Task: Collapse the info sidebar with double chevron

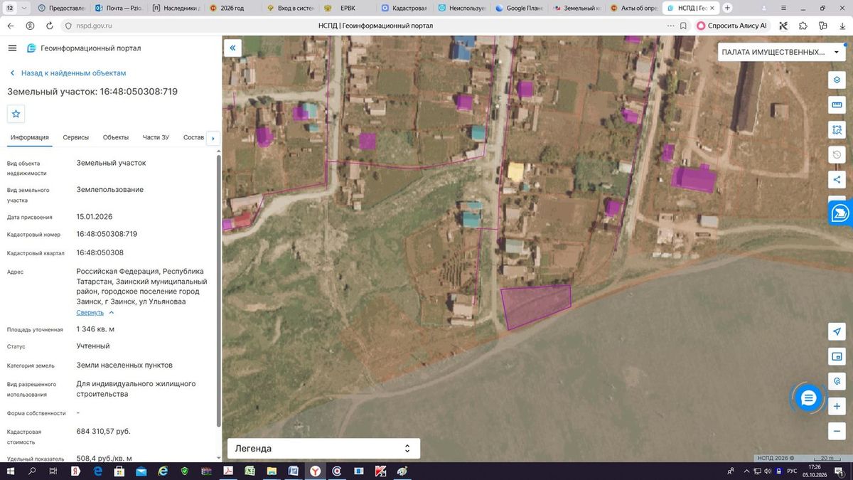Action: point(233,48)
